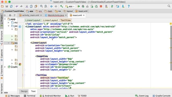
Task: Close the activity_main.xml tab
Action: coord(41,15)
